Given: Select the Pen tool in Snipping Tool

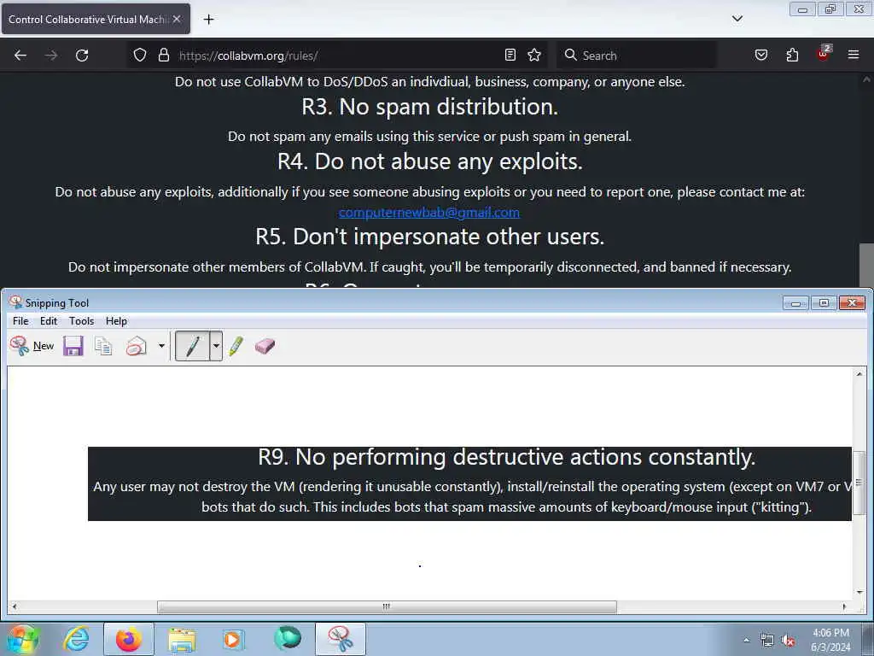Looking at the screenshot, I should click(x=192, y=346).
